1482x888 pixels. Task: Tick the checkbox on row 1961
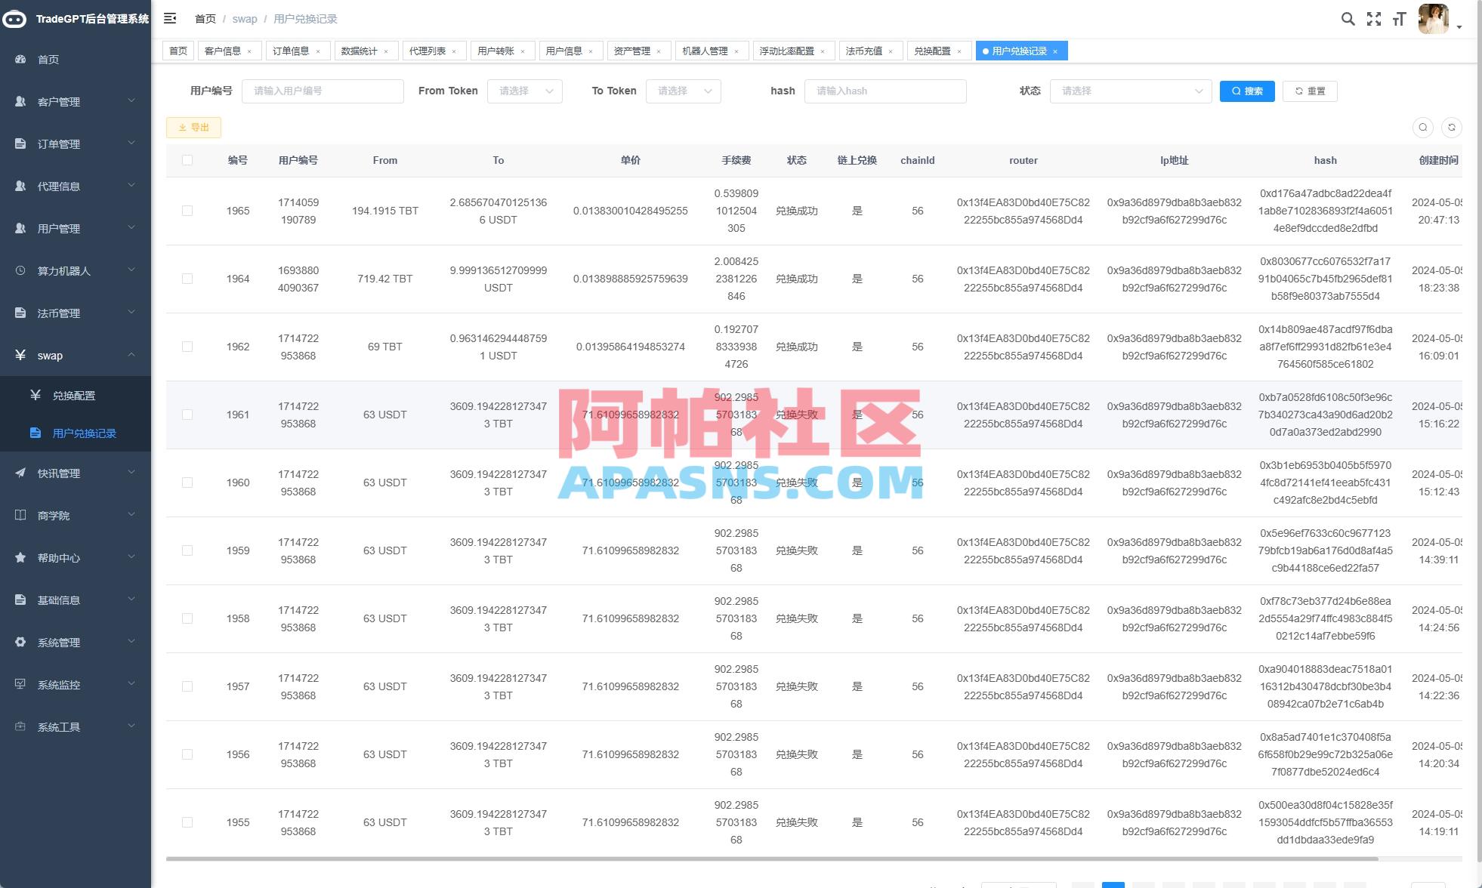point(187,415)
